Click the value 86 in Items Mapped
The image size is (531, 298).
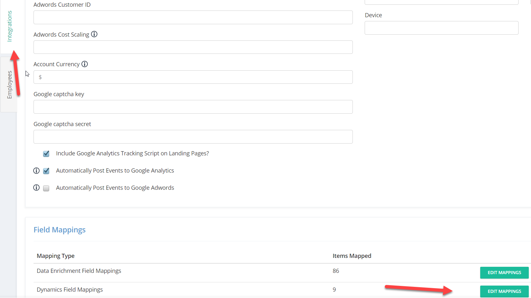(336, 271)
